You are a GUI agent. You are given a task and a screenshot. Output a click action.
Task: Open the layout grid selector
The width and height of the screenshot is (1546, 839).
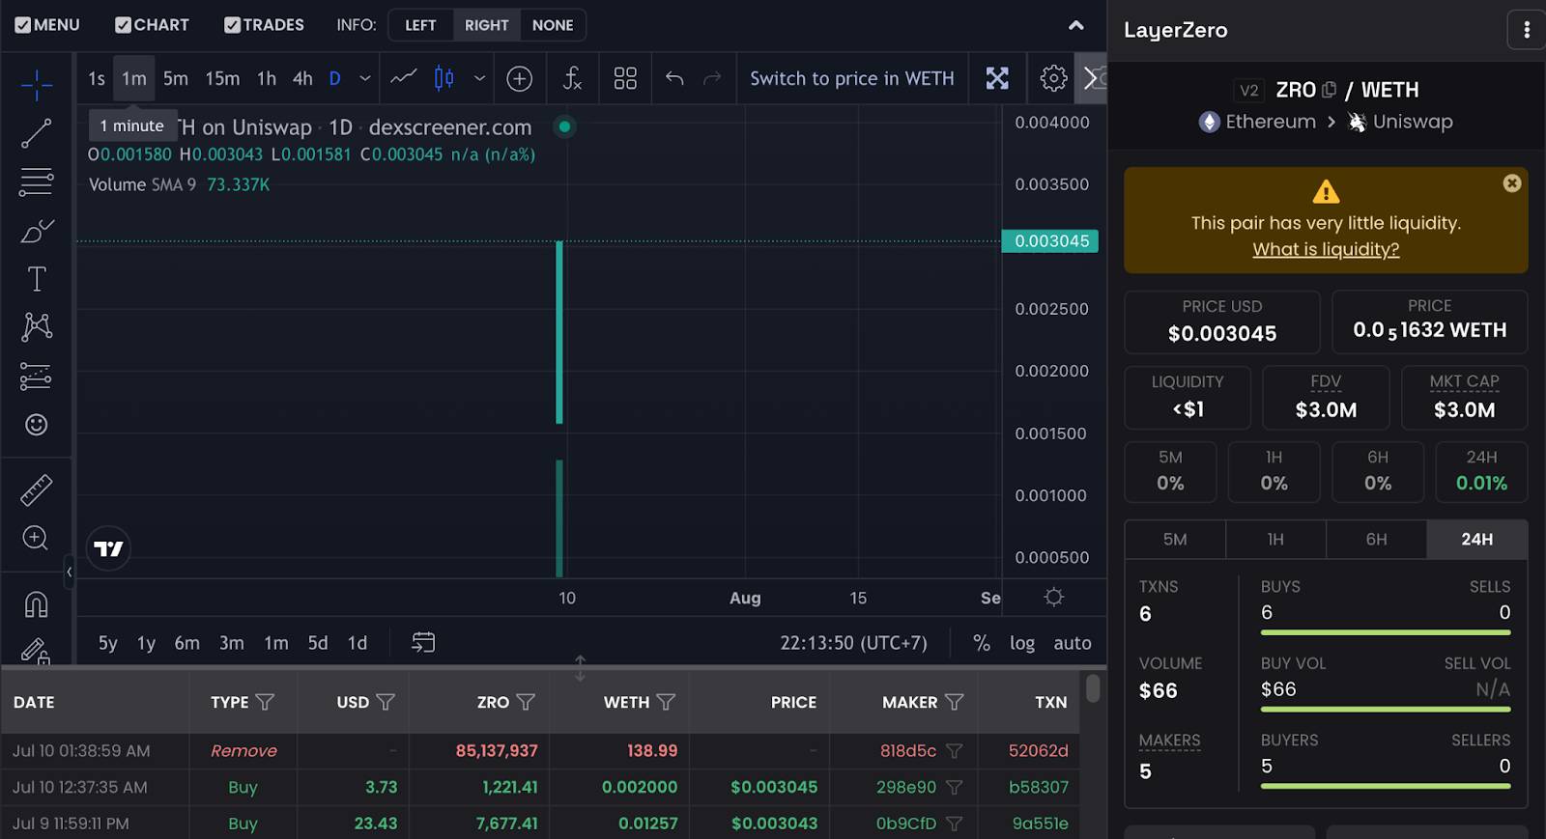tap(625, 79)
